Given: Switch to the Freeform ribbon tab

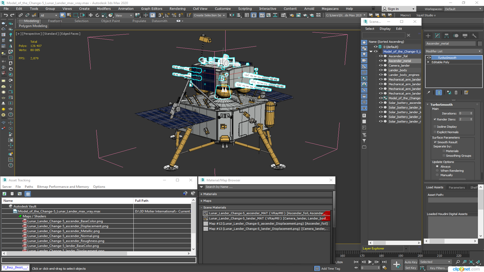Looking at the screenshot, I should pyautogui.click(x=55, y=21).
